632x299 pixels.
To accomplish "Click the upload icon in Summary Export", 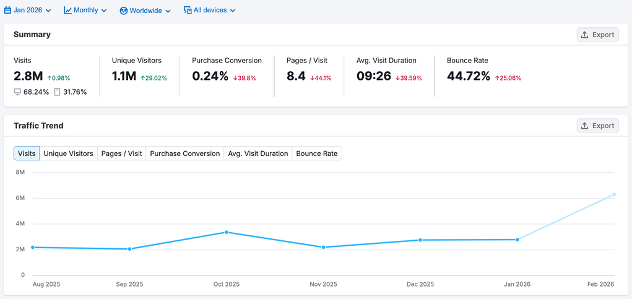I will [584, 35].
